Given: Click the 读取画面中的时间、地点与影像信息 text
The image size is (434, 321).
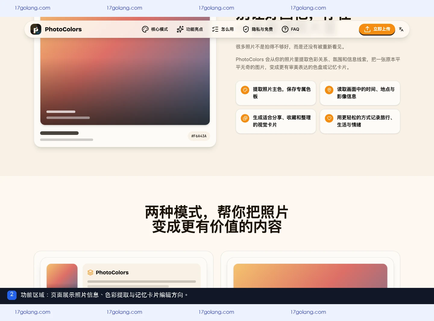Looking at the screenshot, I should [366, 93].
